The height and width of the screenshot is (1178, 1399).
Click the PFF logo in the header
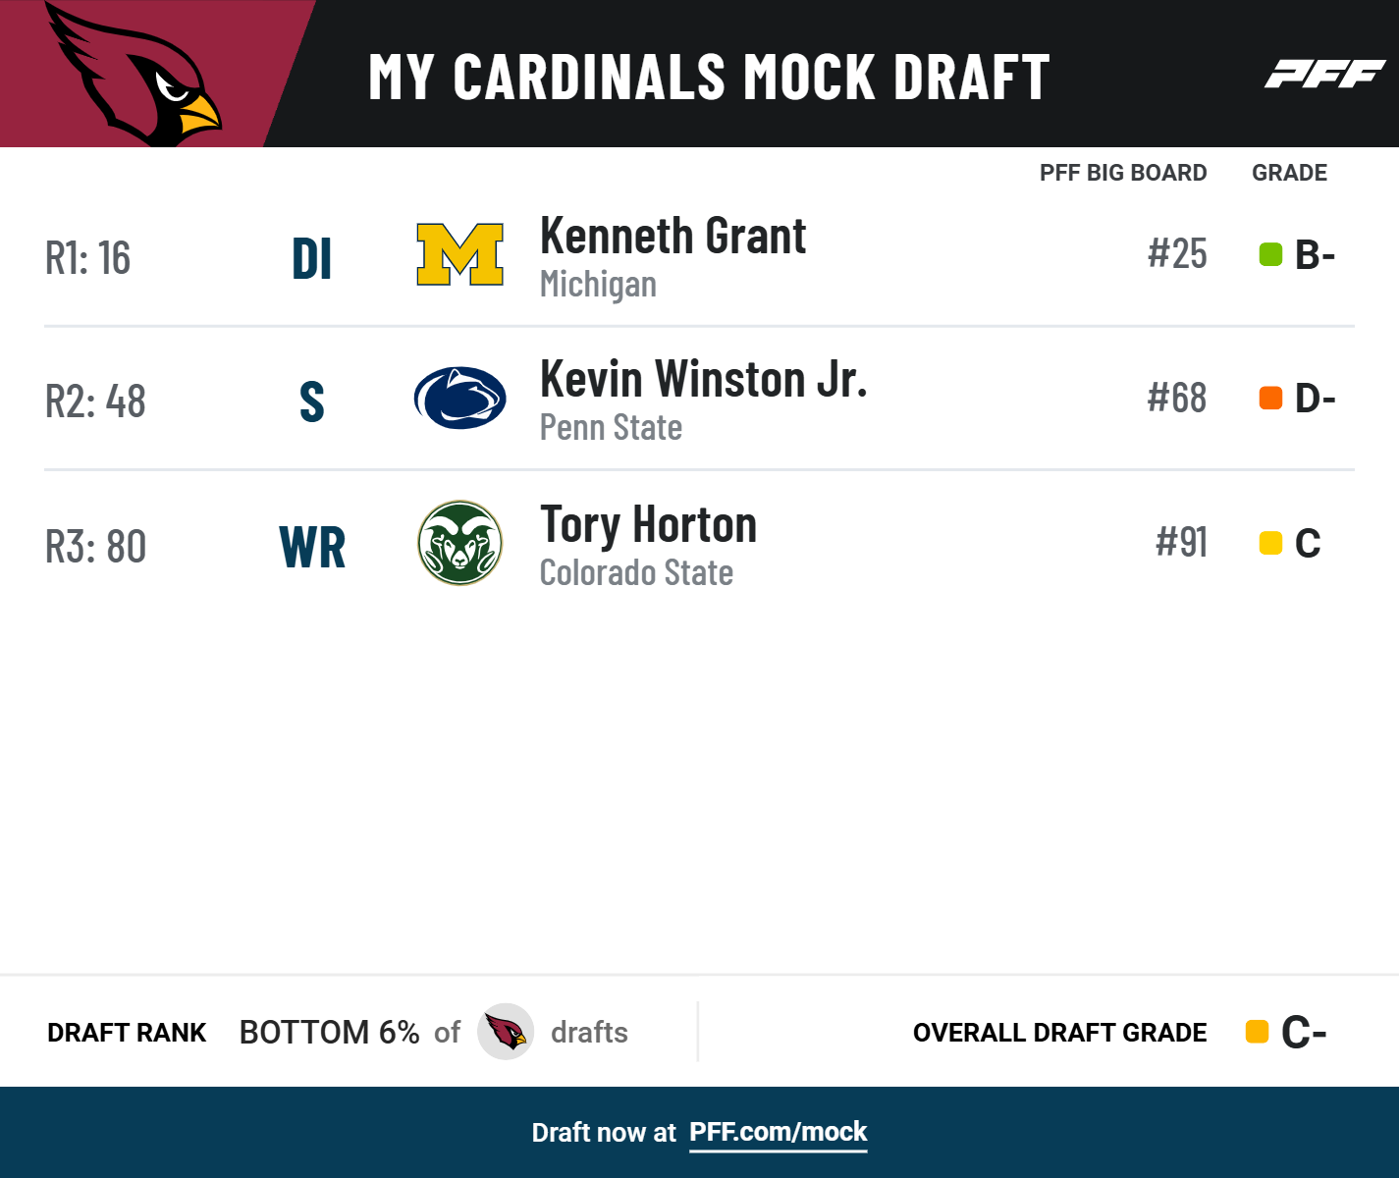click(1323, 75)
